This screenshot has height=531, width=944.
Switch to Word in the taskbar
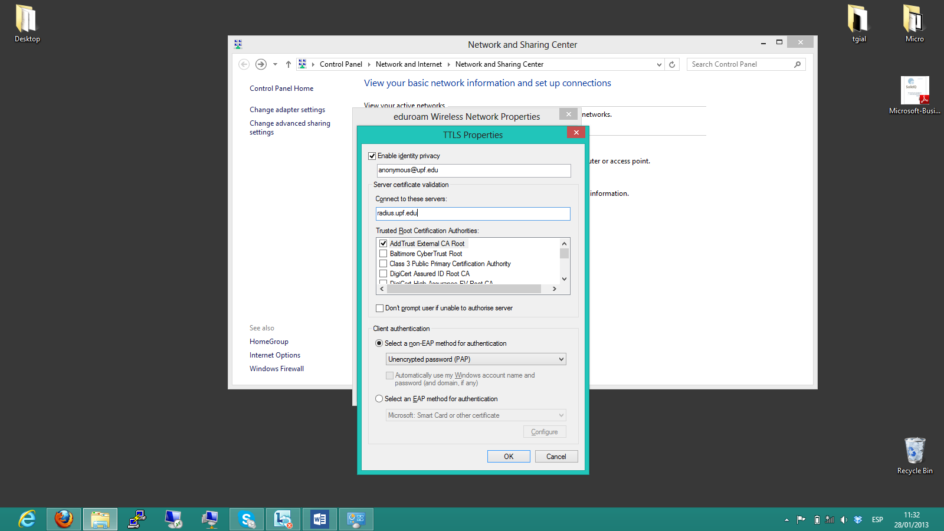(320, 519)
